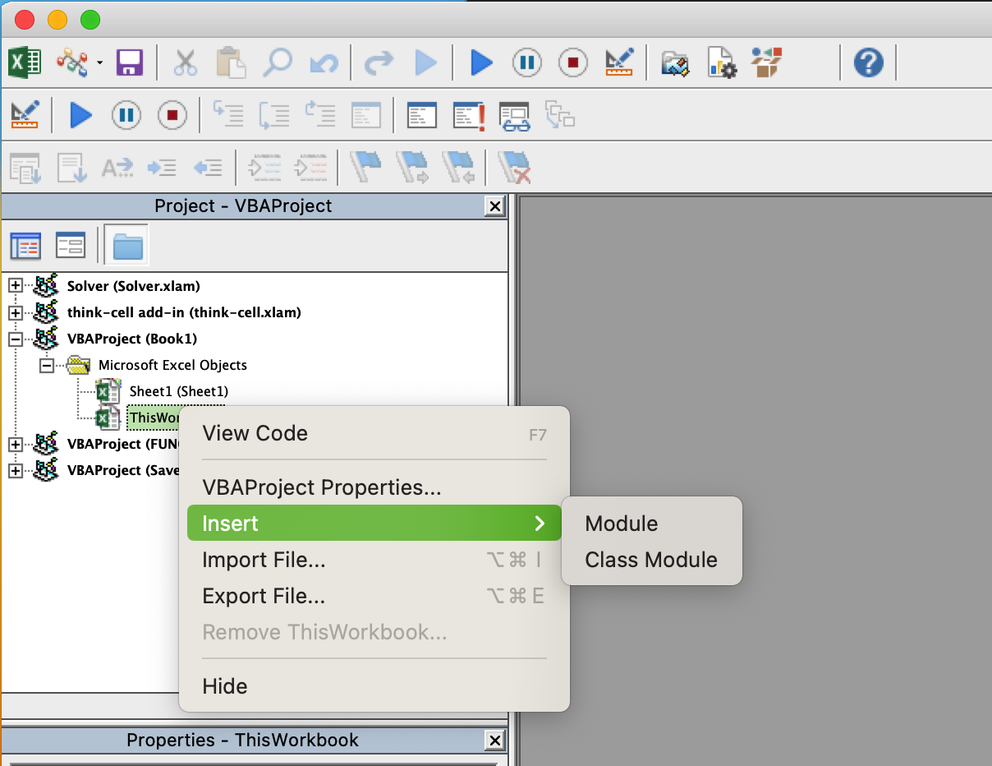Image resolution: width=992 pixels, height=766 pixels.
Task: Open Quick Watch with the blue glasses icon
Action: 515,115
